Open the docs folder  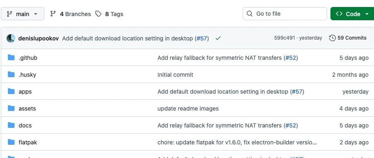[25, 125]
